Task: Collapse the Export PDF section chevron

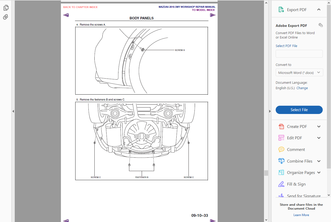Action: tap(319, 10)
